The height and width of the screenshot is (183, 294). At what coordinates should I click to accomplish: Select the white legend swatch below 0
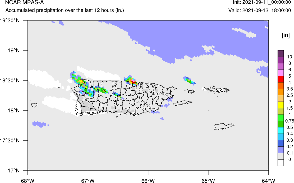[x=281, y=162]
